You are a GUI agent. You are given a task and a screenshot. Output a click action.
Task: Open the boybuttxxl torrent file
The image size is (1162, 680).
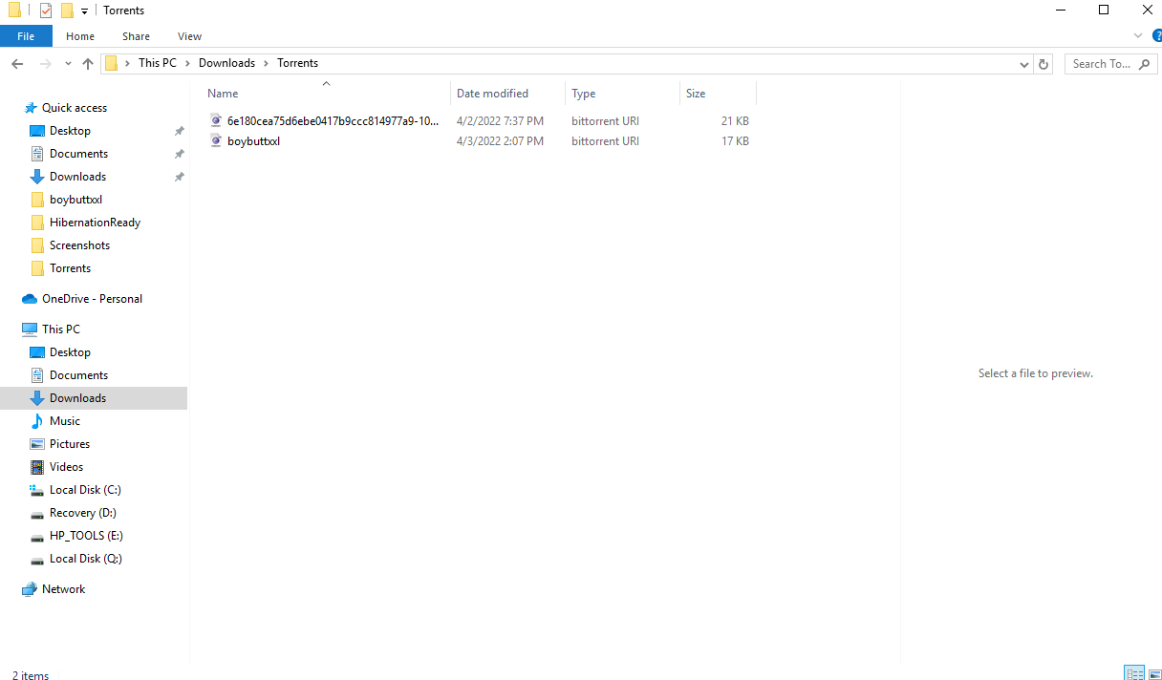click(x=253, y=140)
